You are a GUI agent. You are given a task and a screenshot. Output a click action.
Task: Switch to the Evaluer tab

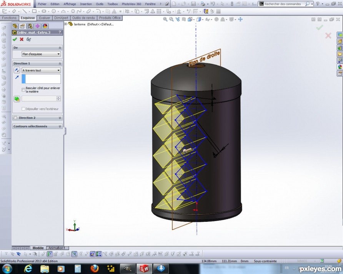[44, 18]
